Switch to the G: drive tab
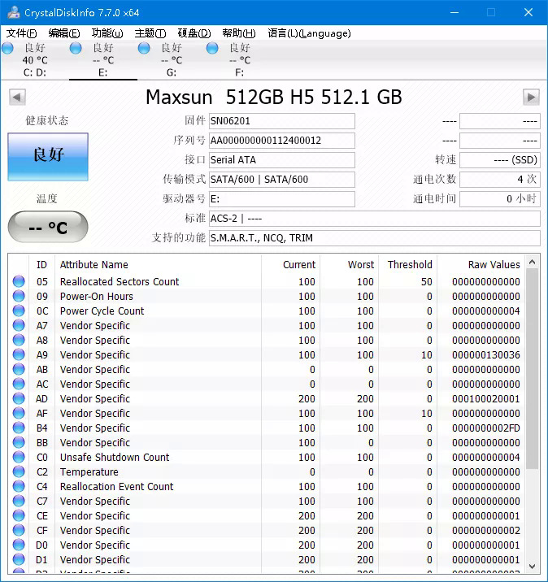This screenshot has width=548, height=582. (171, 60)
